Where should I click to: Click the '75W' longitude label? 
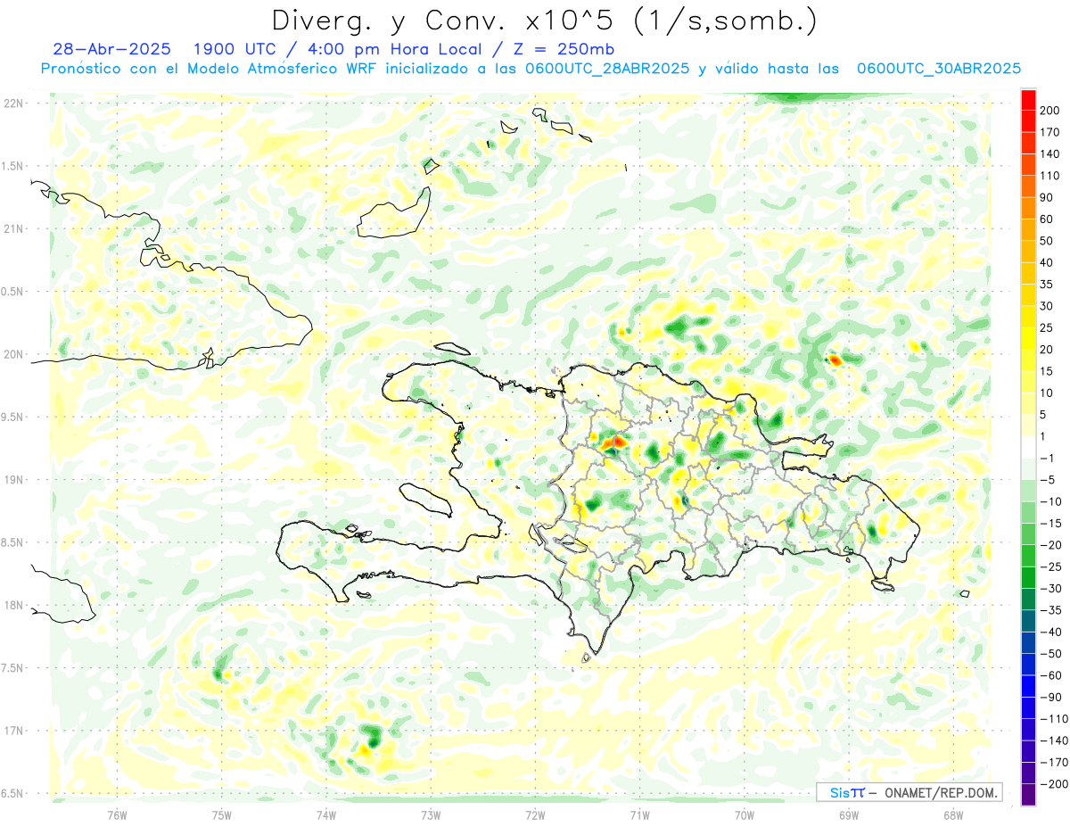click(222, 815)
